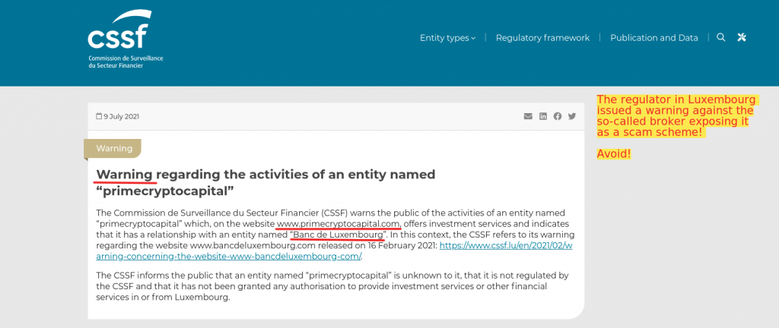Expand the Entity types dropdown menu
The width and height of the screenshot is (779, 328).
pyautogui.click(x=447, y=38)
